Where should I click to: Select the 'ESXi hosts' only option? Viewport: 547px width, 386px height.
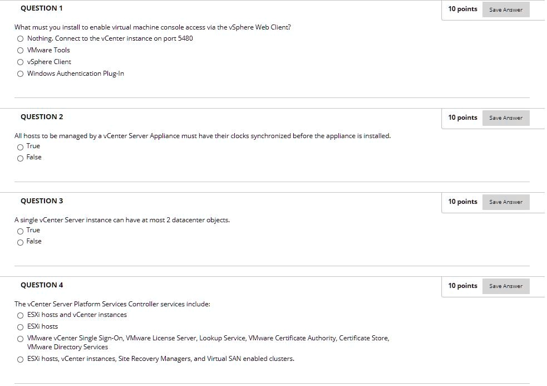click(20, 327)
